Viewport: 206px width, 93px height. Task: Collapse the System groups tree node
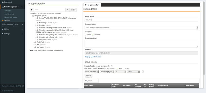pyautogui.click(x=33, y=16)
